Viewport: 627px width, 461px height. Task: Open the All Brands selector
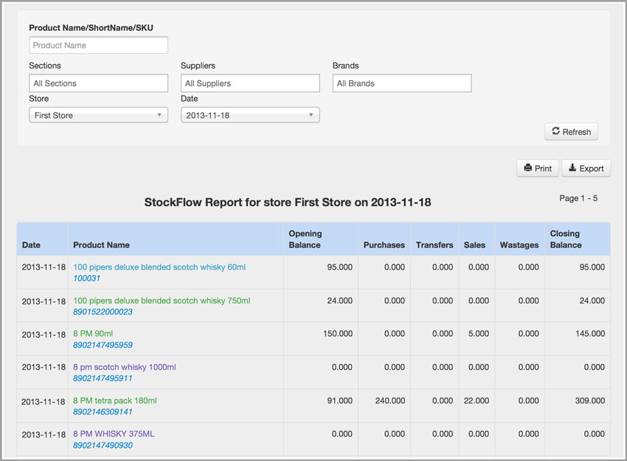pyautogui.click(x=402, y=83)
